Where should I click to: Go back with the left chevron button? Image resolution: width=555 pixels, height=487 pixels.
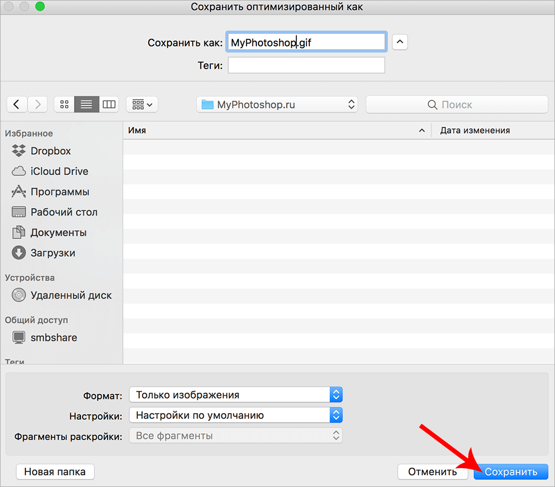click(17, 104)
